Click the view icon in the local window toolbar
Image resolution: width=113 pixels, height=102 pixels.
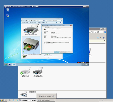98,38
